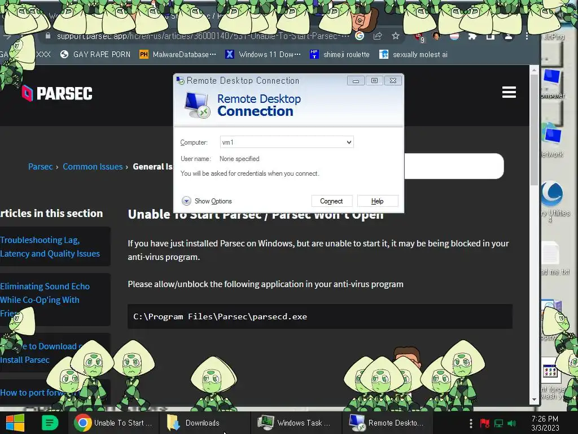This screenshot has height=434, width=578.
Task: Open the Windows 11 Dow… bookmark
Action: (x=263, y=55)
